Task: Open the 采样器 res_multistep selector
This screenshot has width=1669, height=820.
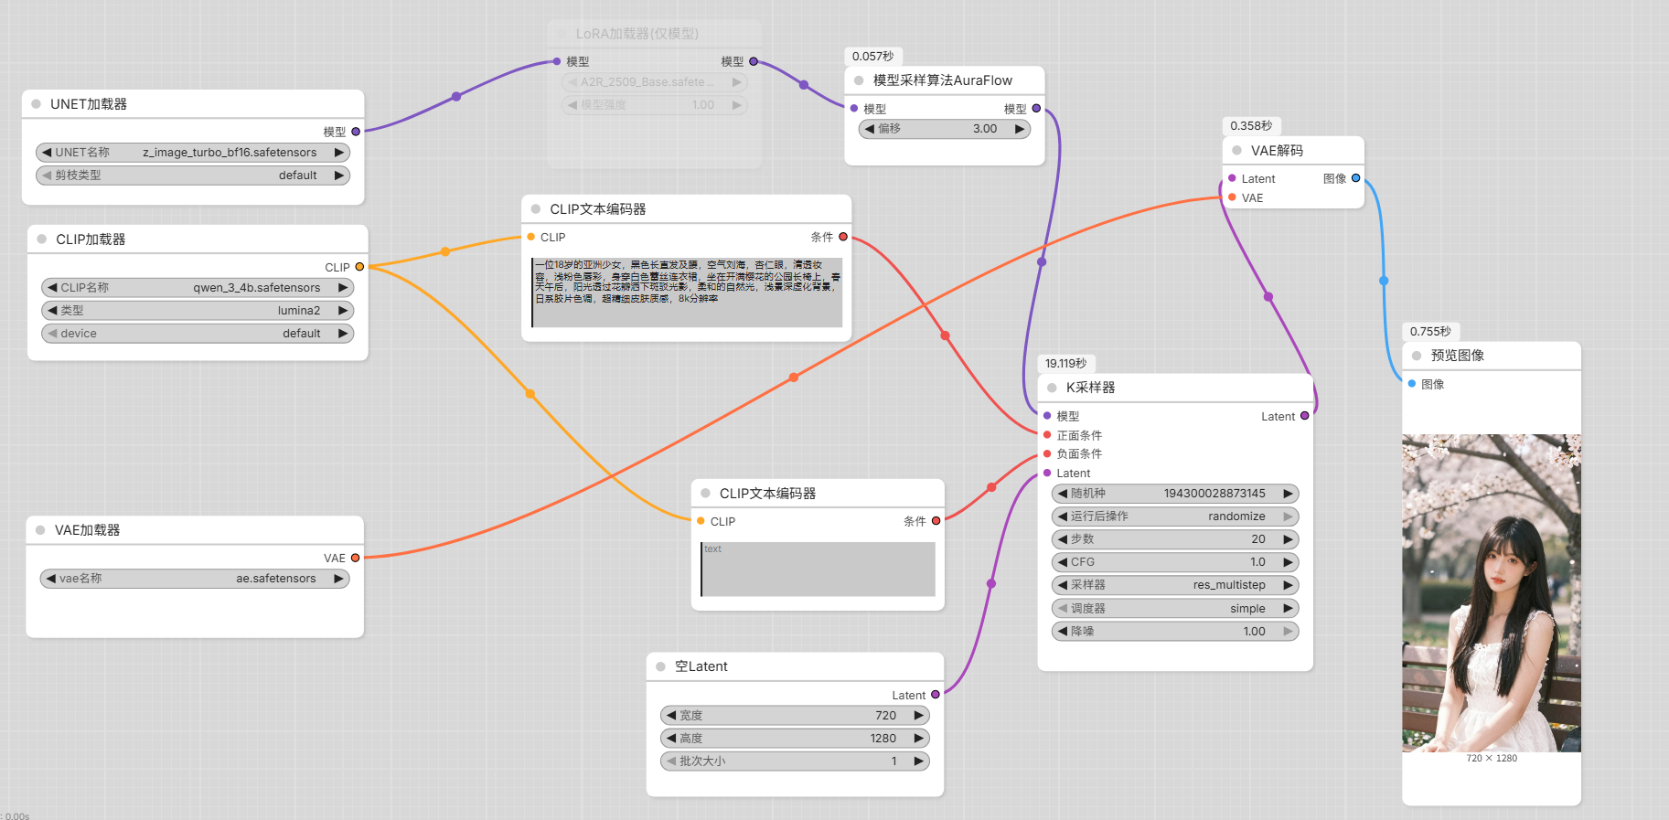Action: tap(1174, 585)
